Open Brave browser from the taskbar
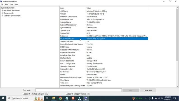This screenshot has width=179, height=101. click(x=73, y=98)
